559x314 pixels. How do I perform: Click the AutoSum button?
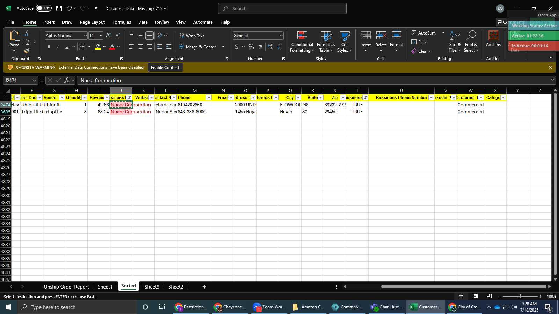423,33
